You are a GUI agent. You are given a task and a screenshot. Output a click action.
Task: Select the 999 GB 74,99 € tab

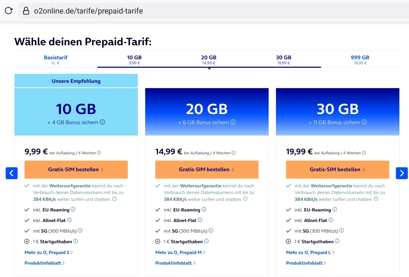(360, 60)
